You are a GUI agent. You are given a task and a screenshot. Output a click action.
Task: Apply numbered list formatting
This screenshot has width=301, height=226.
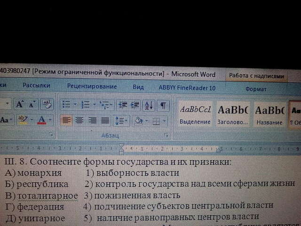tap(85, 105)
